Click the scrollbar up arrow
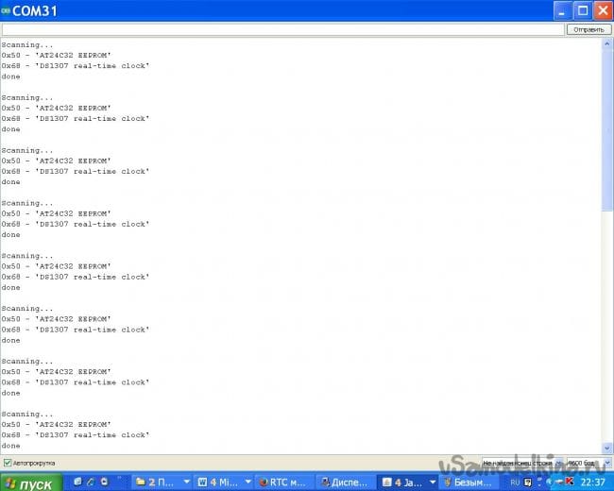Image resolution: width=614 pixels, height=491 pixels. click(x=607, y=43)
